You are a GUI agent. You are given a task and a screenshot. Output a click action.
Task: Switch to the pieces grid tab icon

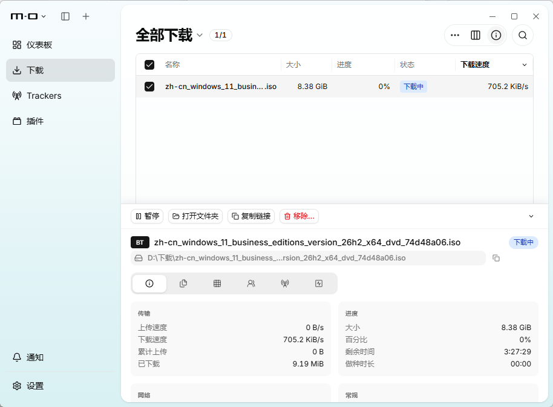click(x=217, y=283)
